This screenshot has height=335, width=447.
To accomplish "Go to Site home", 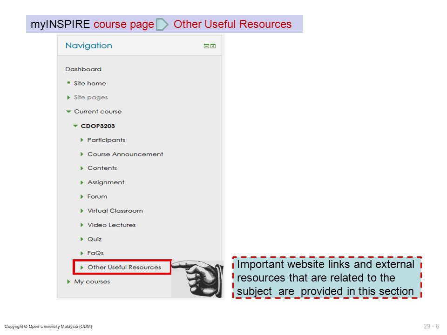I will 90,83.
